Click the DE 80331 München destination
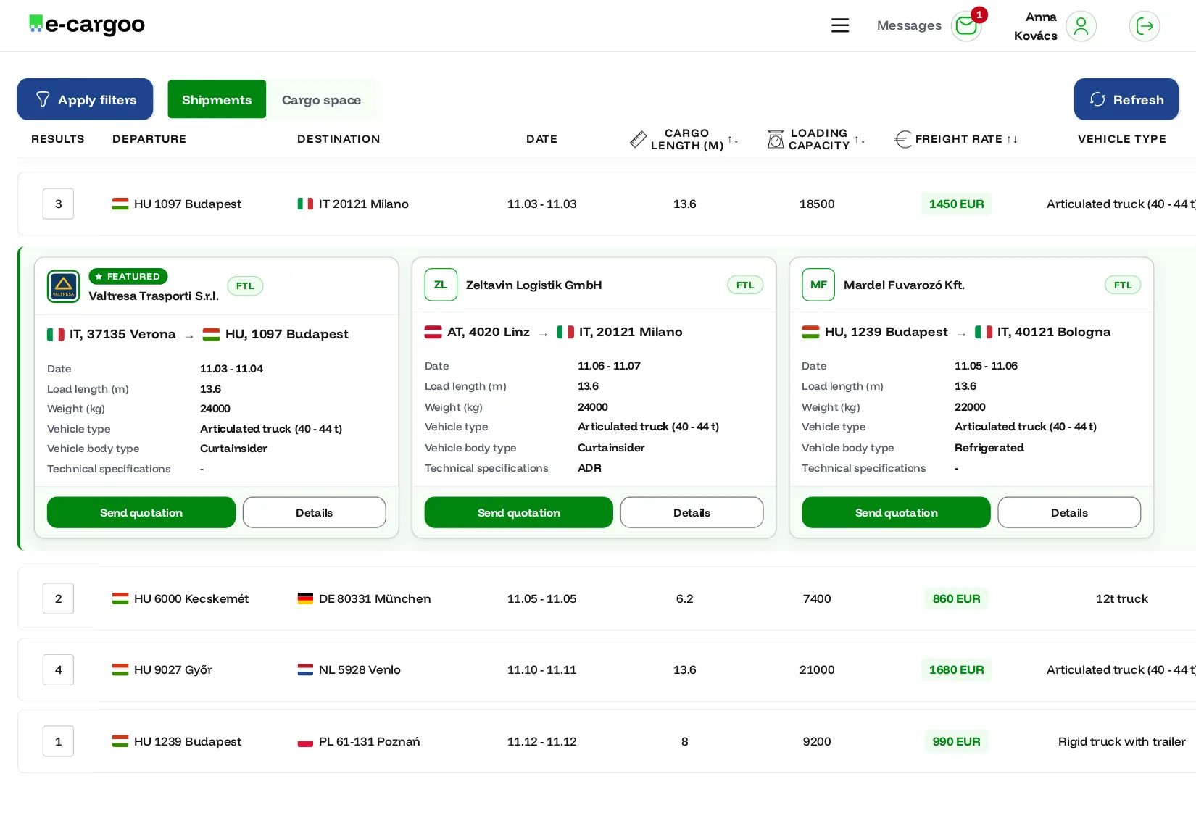The image size is (1196, 826). (x=364, y=598)
